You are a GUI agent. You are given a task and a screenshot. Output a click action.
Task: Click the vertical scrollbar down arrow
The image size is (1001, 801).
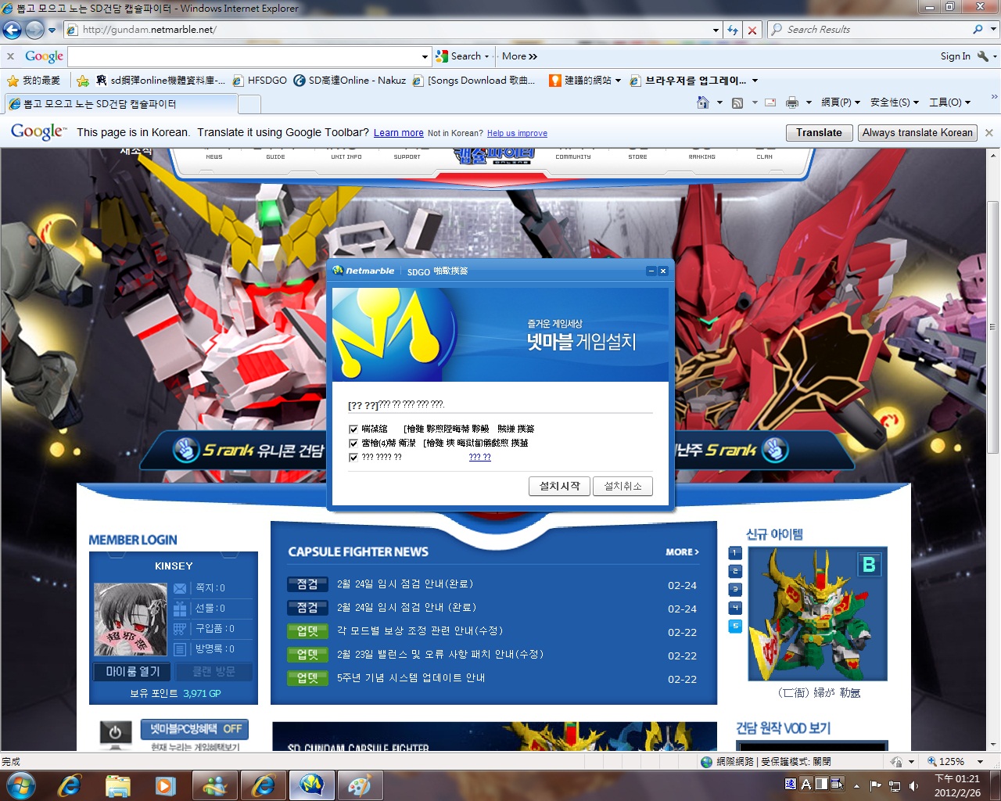tap(993, 744)
